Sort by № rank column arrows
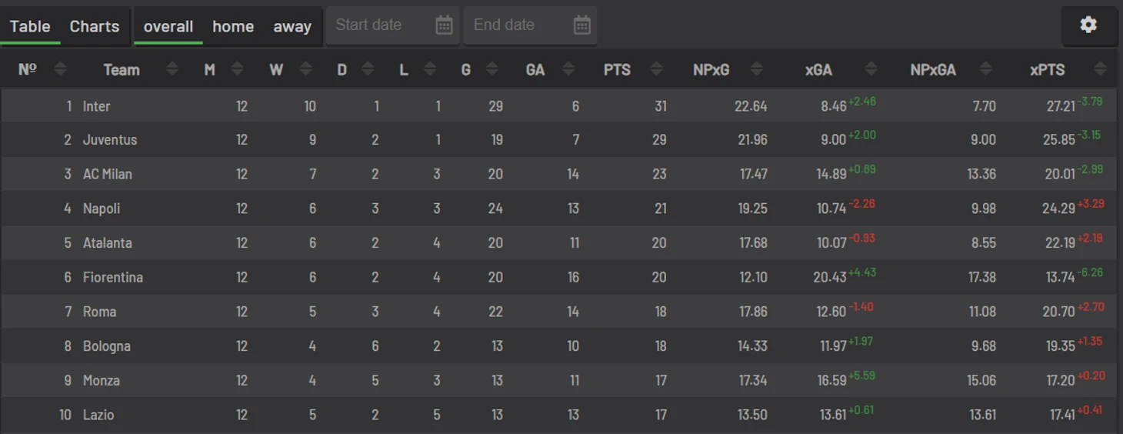 (60, 69)
